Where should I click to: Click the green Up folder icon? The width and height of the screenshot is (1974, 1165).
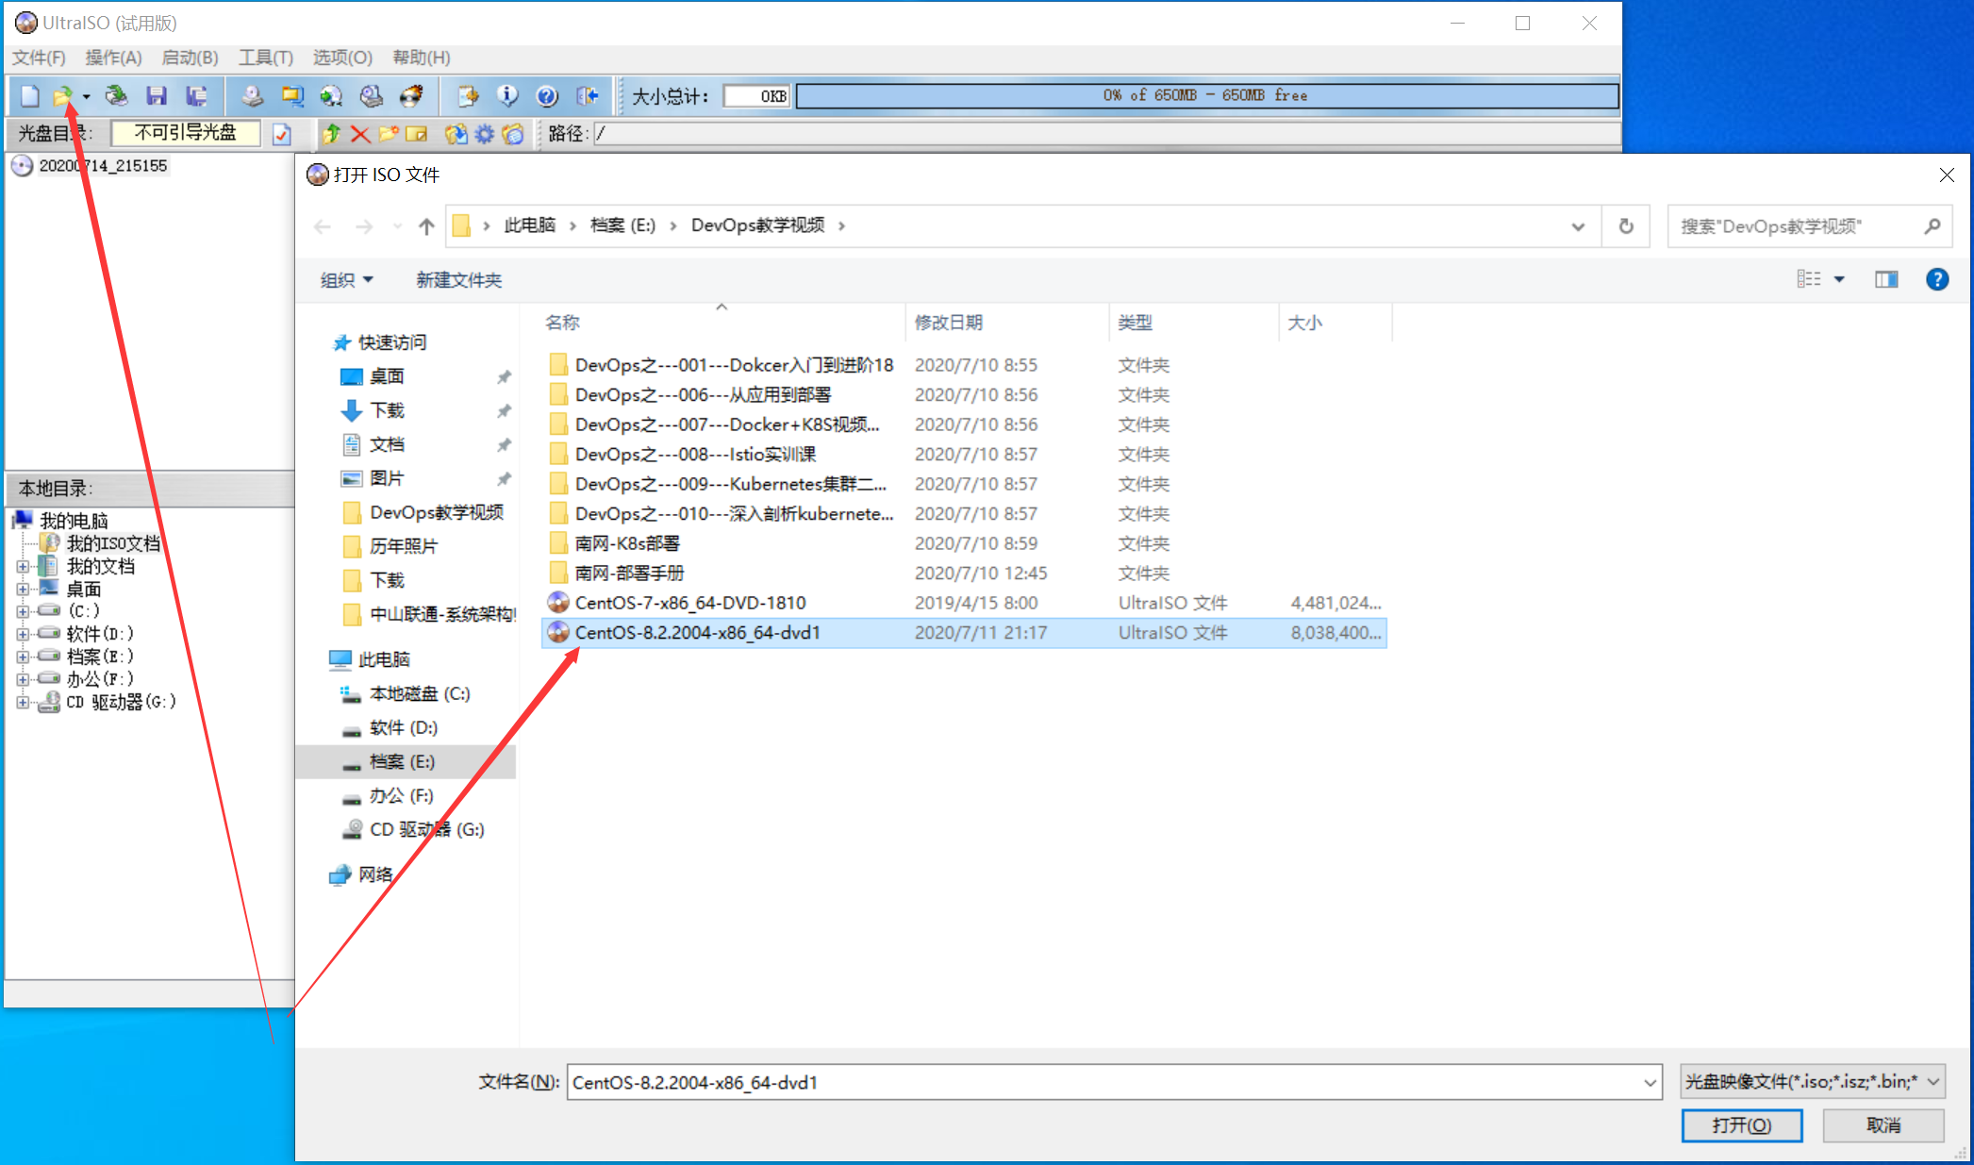[331, 135]
